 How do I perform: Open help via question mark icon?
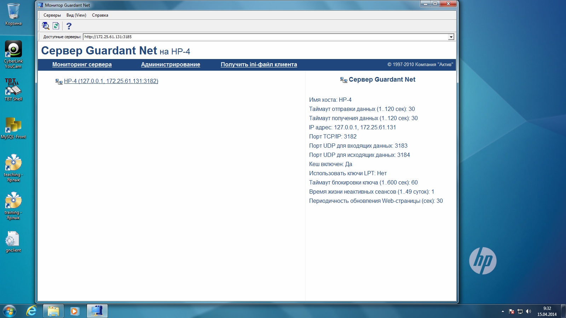coord(69,26)
